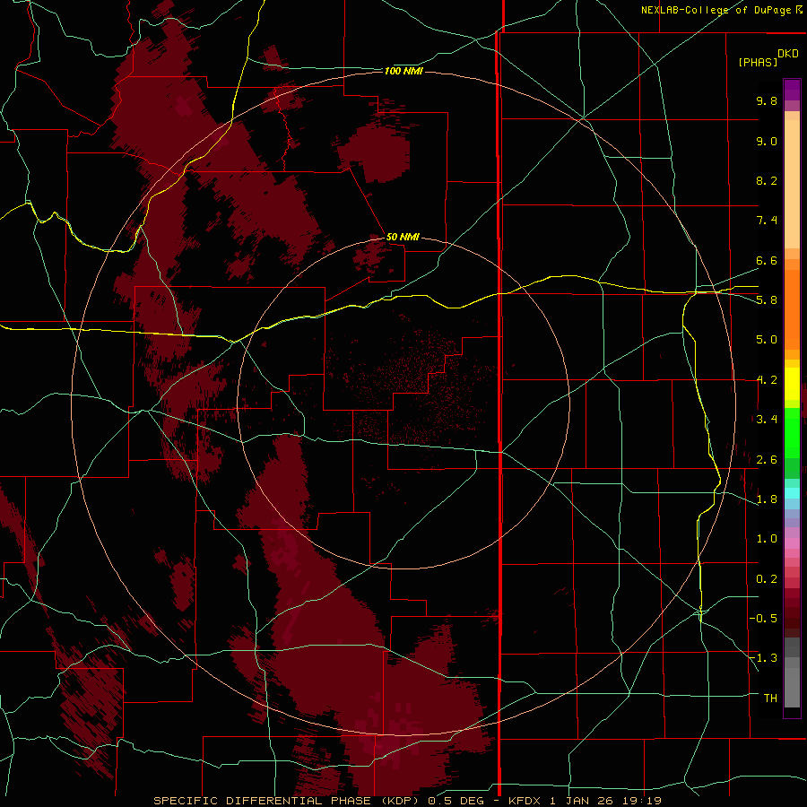
Task: Click the 1.0 scale value
Action: pyautogui.click(x=767, y=539)
